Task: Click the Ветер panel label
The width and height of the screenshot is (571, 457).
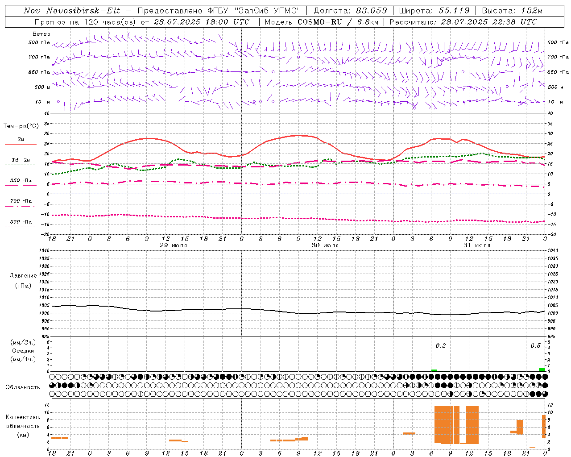Action: 41,34
